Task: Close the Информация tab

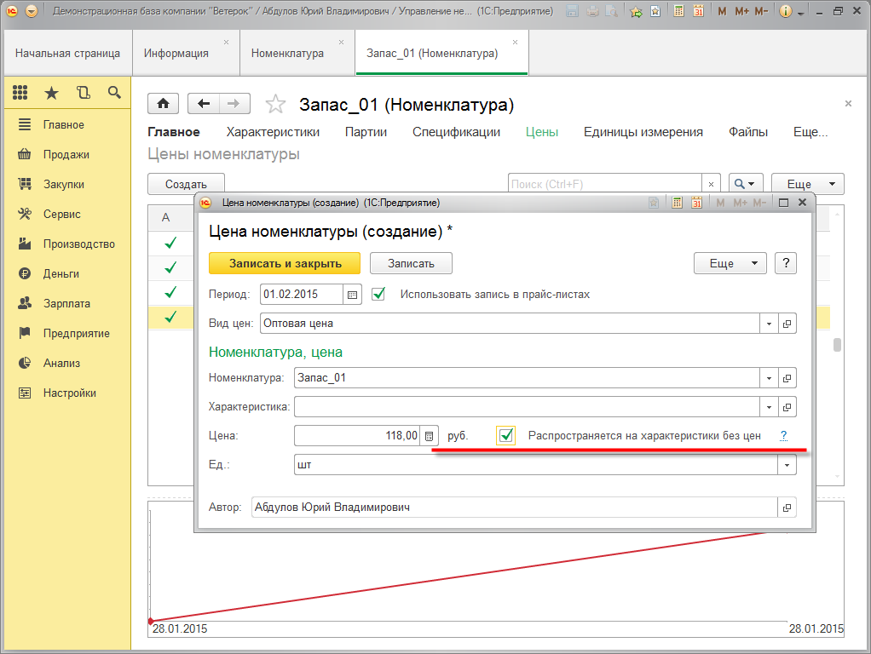Action: pyautogui.click(x=226, y=42)
